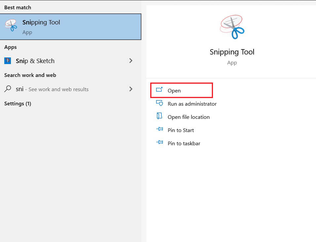Expand the chevron next to Snip & Sketch

(131, 61)
